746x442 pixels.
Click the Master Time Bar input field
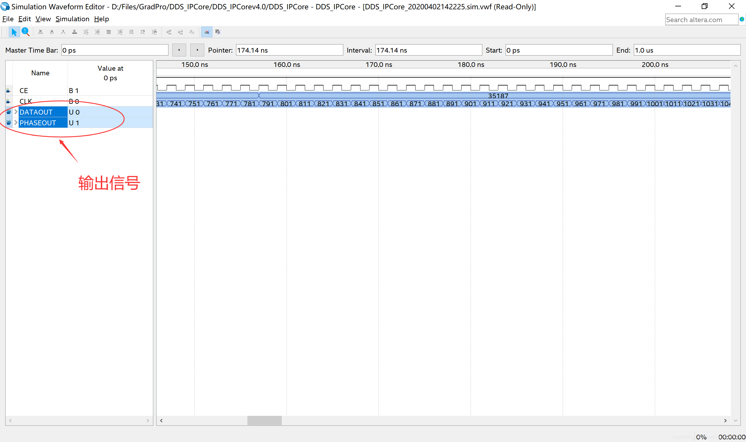115,50
